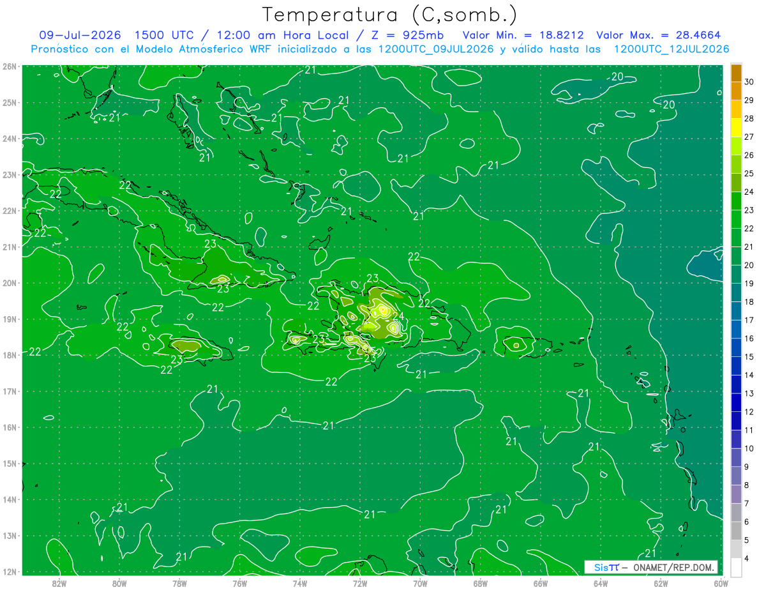Screen dimensions: 766x592
Task: Click the "Z = 925mb" level label
Action: [408, 35]
